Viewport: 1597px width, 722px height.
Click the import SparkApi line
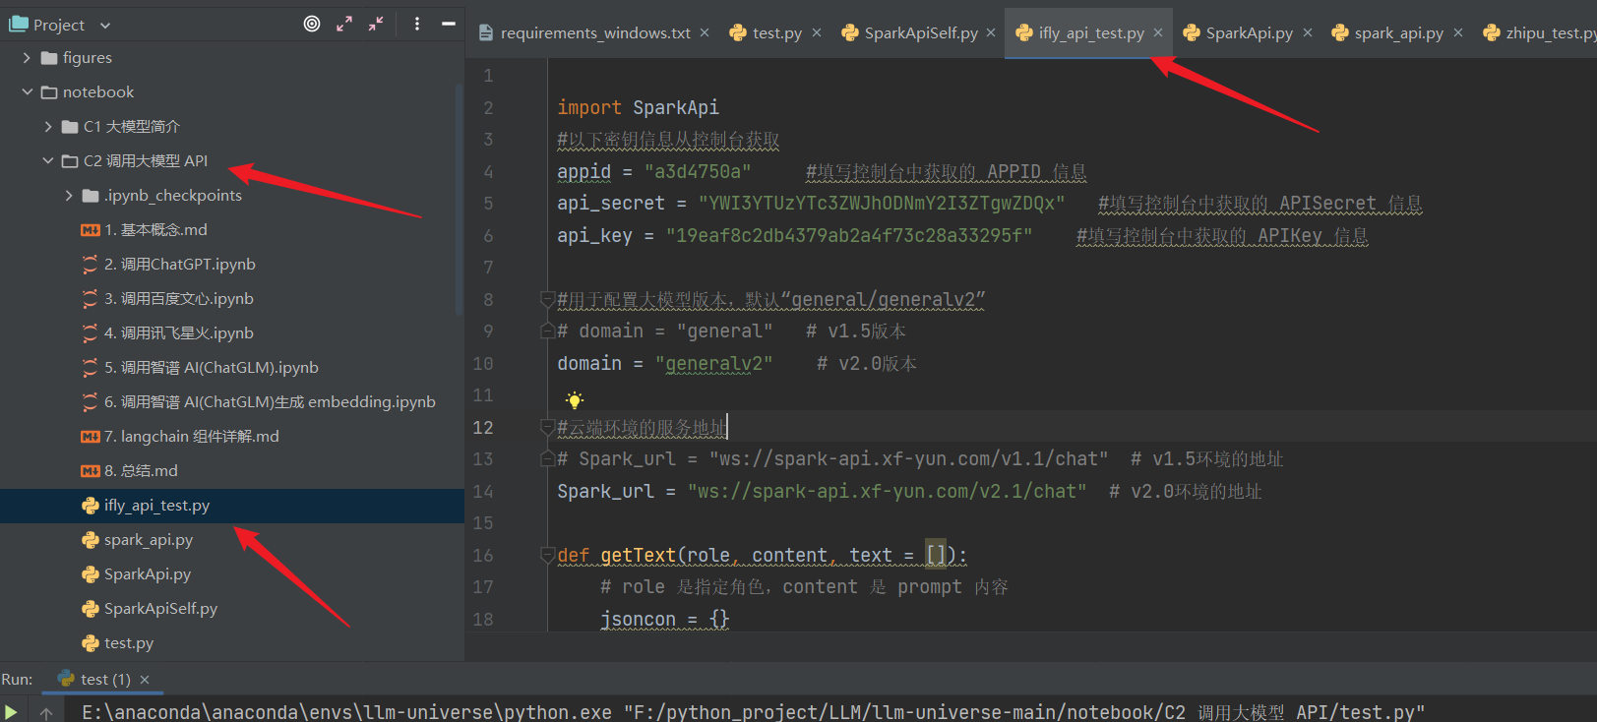tap(639, 108)
